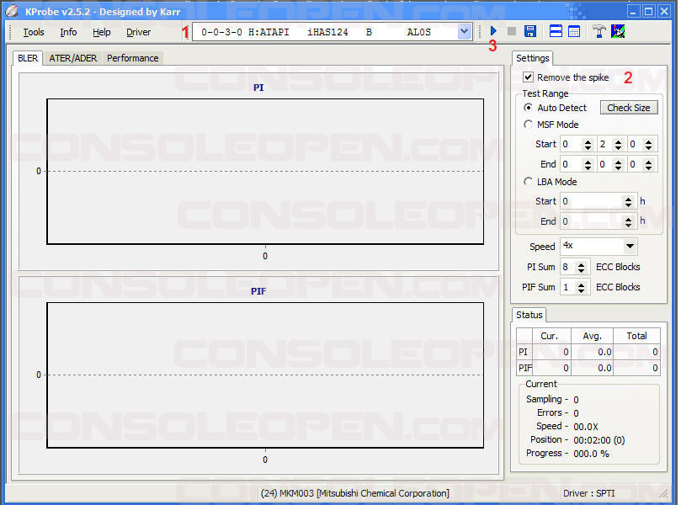Image resolution: width=681 pixels, height=505 pixels.
Task: Save results using the floppy disk icon
Action: coord(529,31)
